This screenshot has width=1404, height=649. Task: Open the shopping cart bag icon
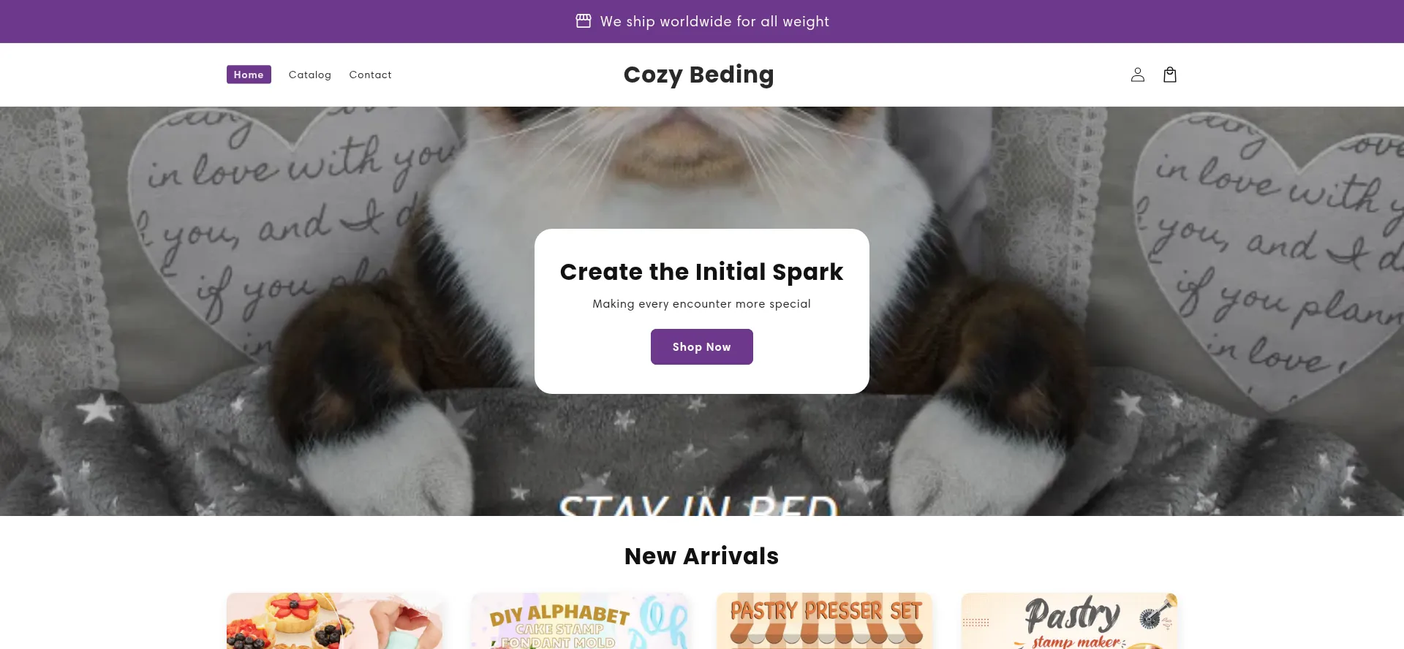[x=1169, y=75]
